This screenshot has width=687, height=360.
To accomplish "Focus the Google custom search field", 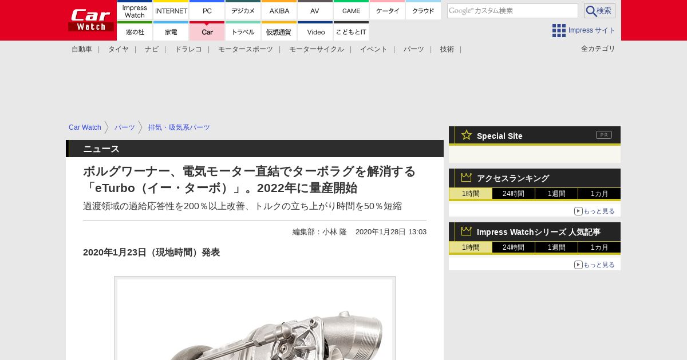I will (512, 11).
